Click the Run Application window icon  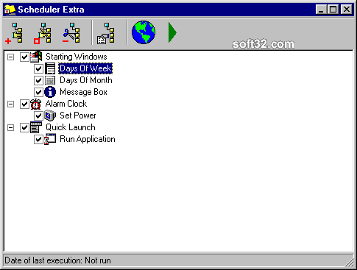coord(50,139)
